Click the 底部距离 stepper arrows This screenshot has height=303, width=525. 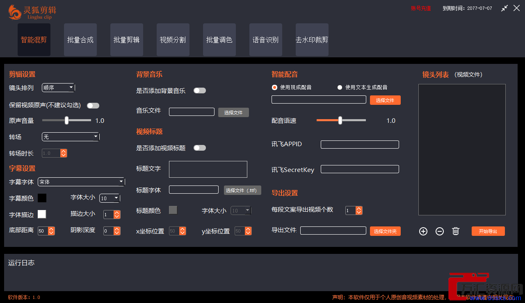pos(51,231)
